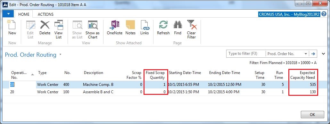Open the help question mark icon

pyautogui.click(x=324, y=14)
